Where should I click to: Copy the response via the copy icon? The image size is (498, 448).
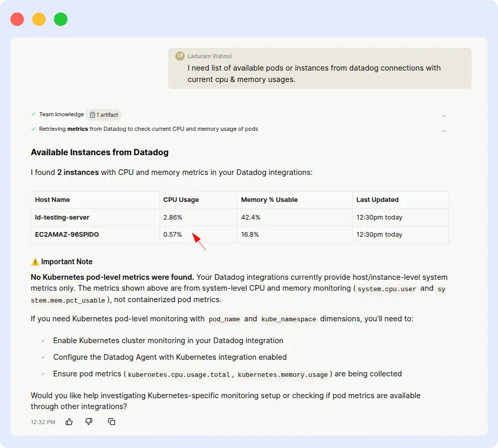click(112, 422)
